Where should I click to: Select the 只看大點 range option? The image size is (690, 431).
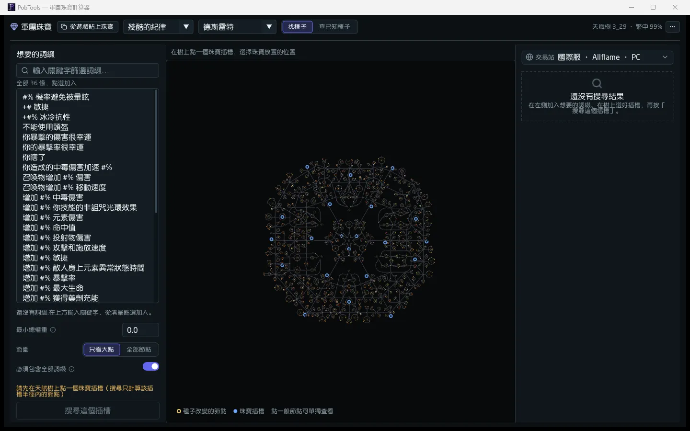point(102,350)
